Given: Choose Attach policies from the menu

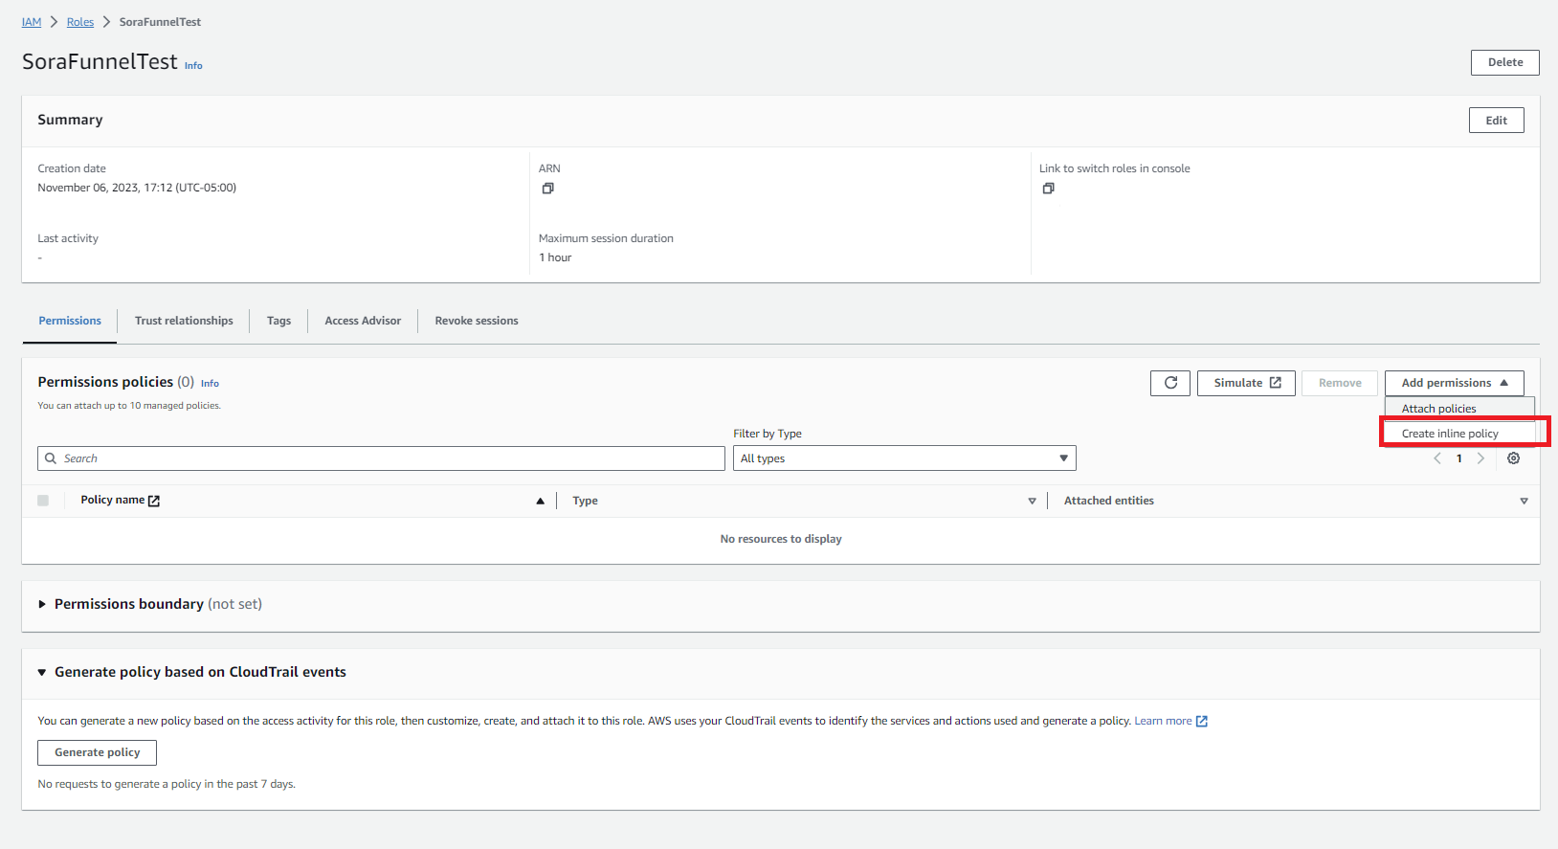Looking at the screenshot, I should tap(1438, 409).
